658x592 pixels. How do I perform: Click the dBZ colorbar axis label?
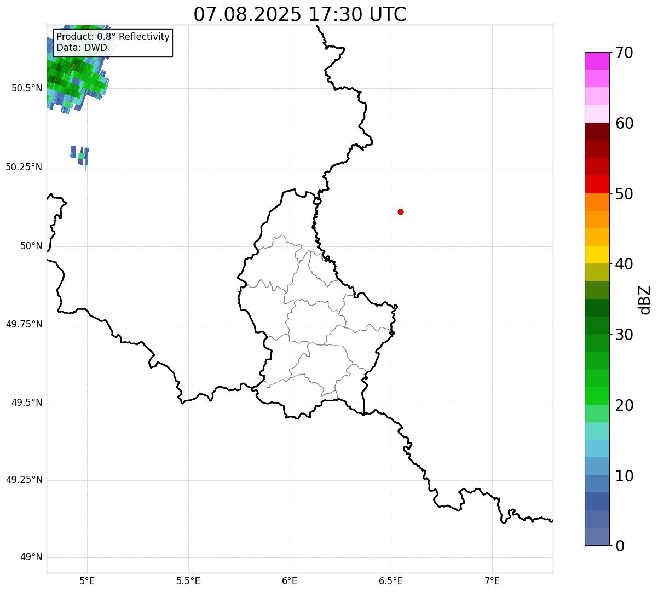click(645, 300)
